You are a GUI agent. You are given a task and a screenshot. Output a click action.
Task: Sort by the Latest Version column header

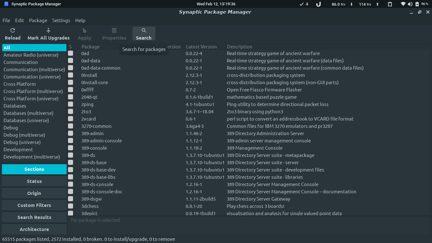coord(201,47)
